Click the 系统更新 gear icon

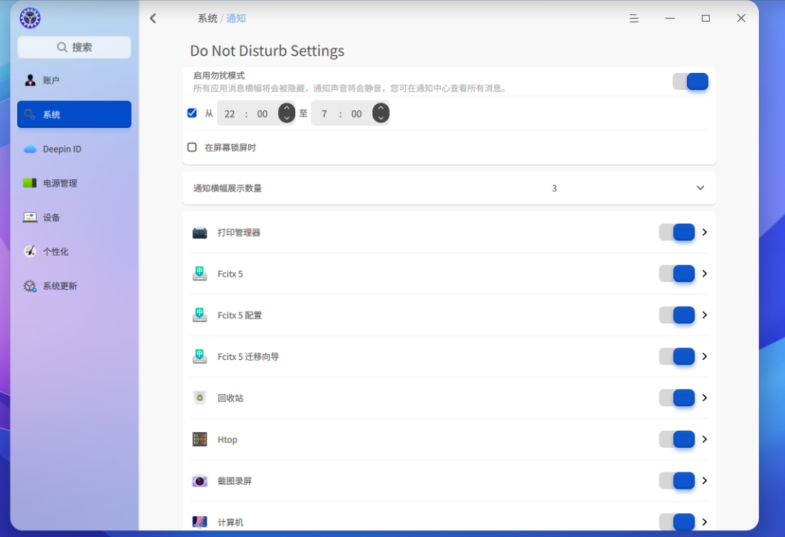click(x=30, y=286)
